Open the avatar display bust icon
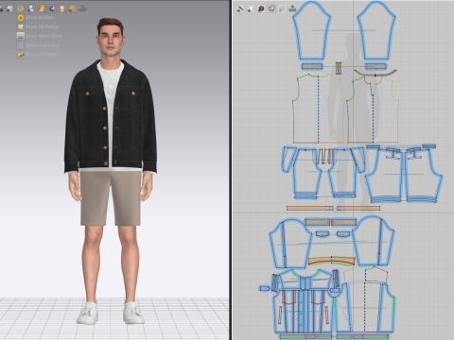The height and width of the screenshot is (340, 454). click(x=62, y=8)
